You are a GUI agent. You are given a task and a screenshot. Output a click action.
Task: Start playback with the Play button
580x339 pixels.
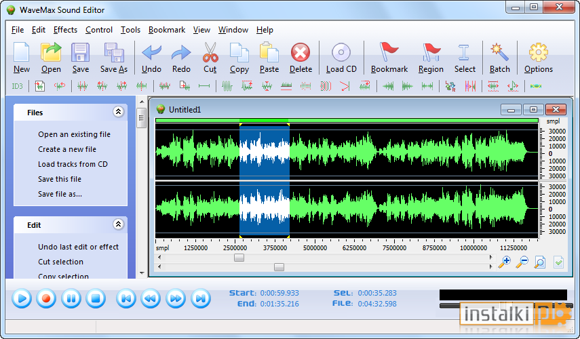(x=22, y=298)
